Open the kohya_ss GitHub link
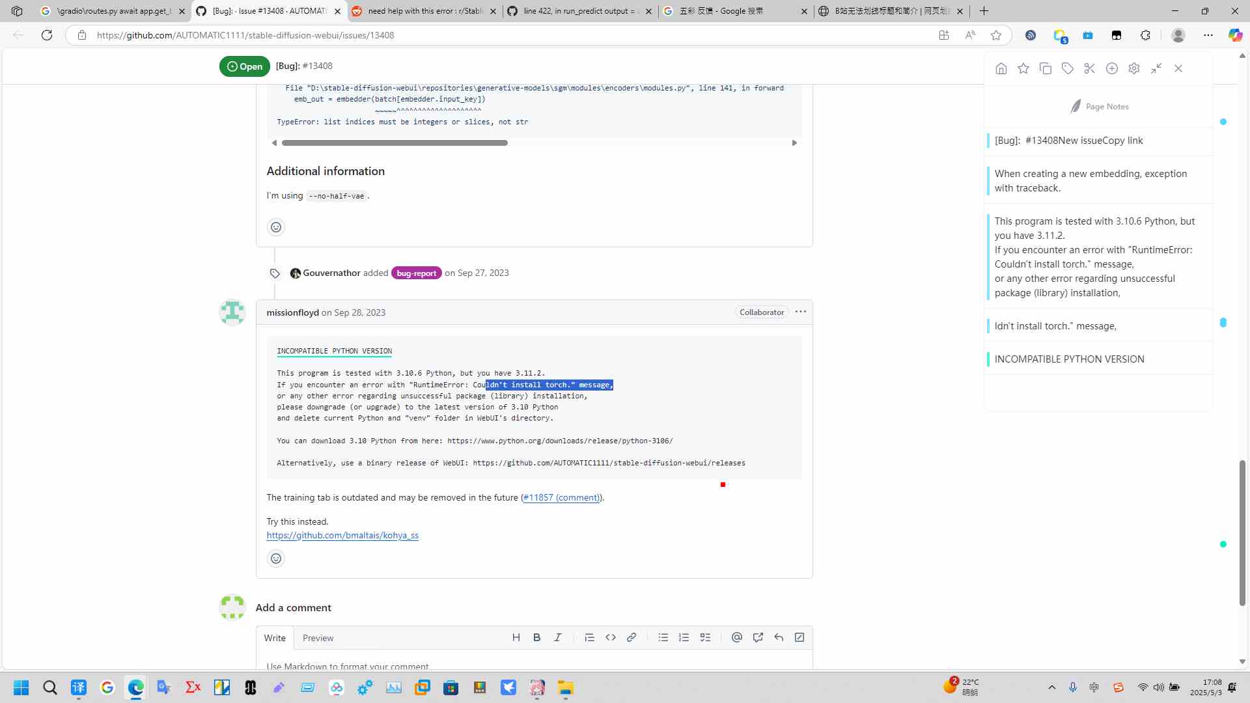This screenshot has height=703, width=1250. (342, 536)
